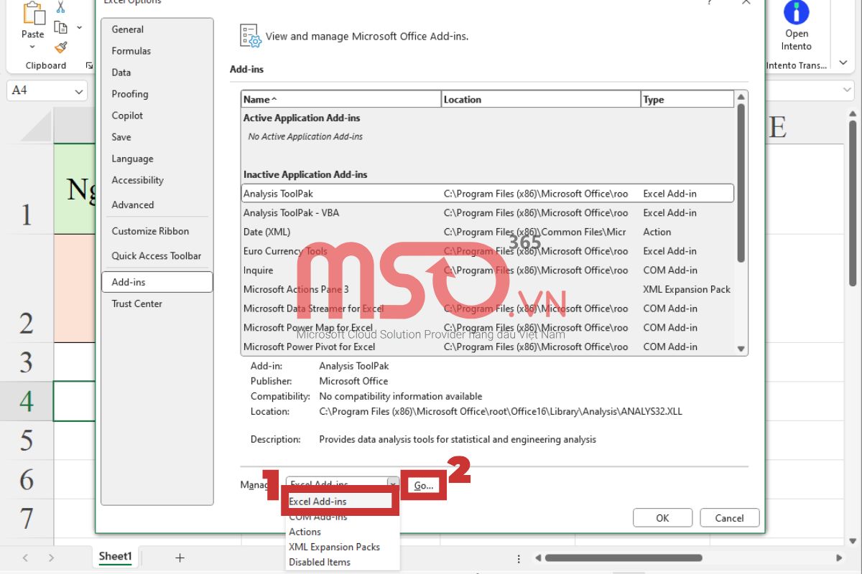Add a new sheet with the plus icon

pos(180,557)
